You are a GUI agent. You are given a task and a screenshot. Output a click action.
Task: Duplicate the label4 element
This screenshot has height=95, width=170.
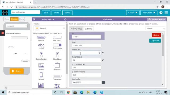click(155, 41)
